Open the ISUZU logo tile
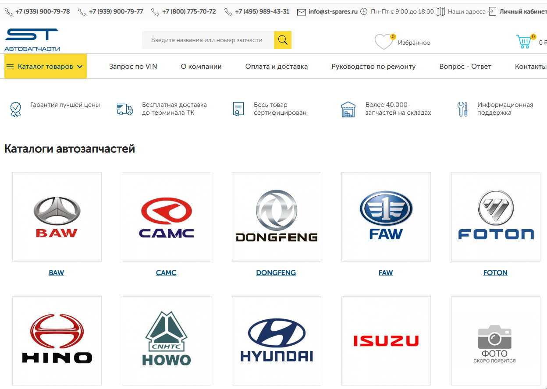The image size is (547, 389). (x=386, y=341)
